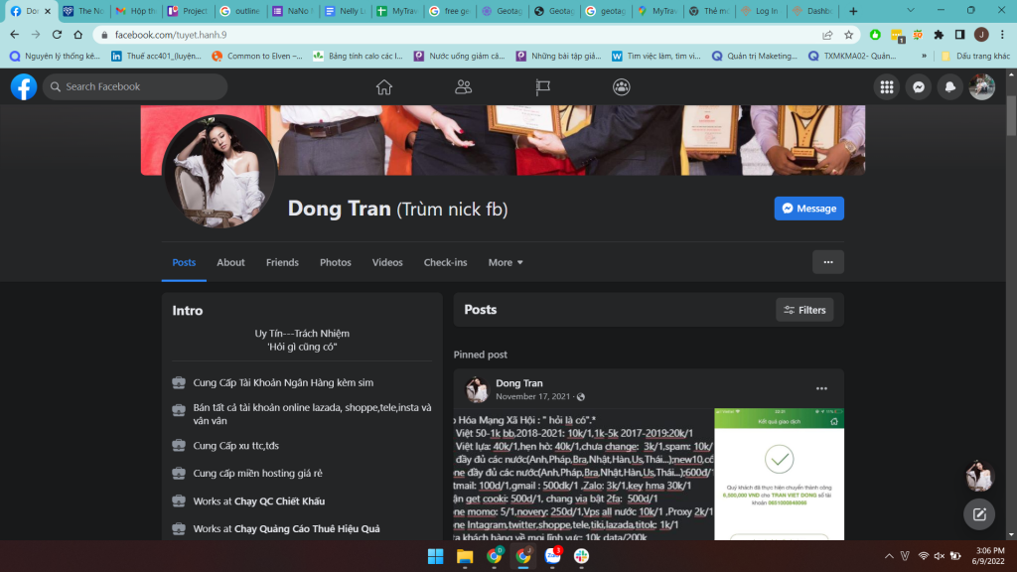This screenshot has height=572, width=1017.
Task: Open Messenger chats icon
Action: coord(920,87)
